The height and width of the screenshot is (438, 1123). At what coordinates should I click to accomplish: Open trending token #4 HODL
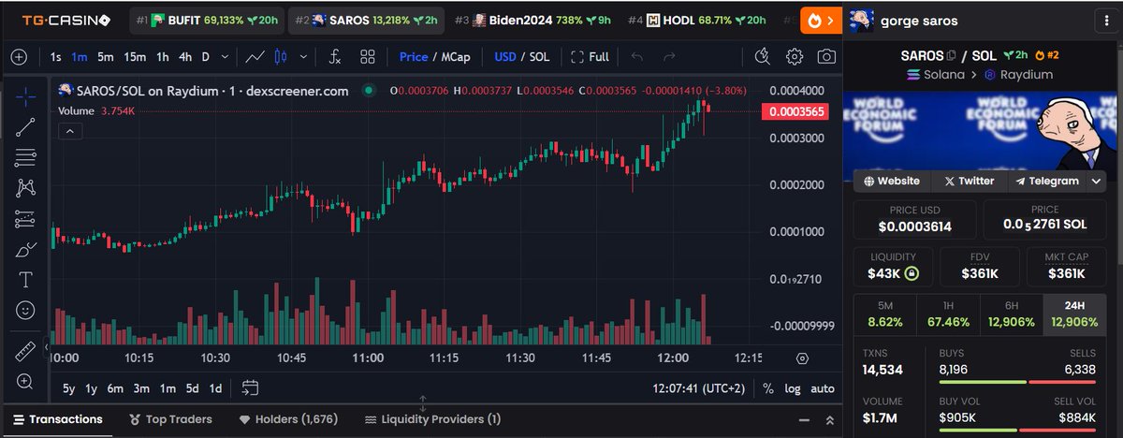pyautogui.click(x=696, y=20)
